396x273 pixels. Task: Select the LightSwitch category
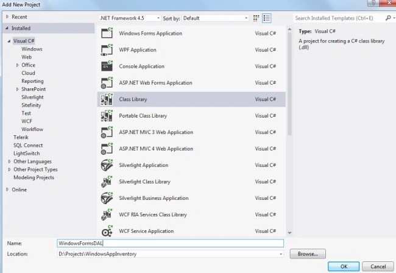27,154
